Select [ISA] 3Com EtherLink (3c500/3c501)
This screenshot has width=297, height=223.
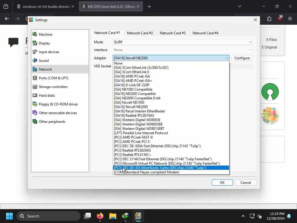[x=171, y=68]
